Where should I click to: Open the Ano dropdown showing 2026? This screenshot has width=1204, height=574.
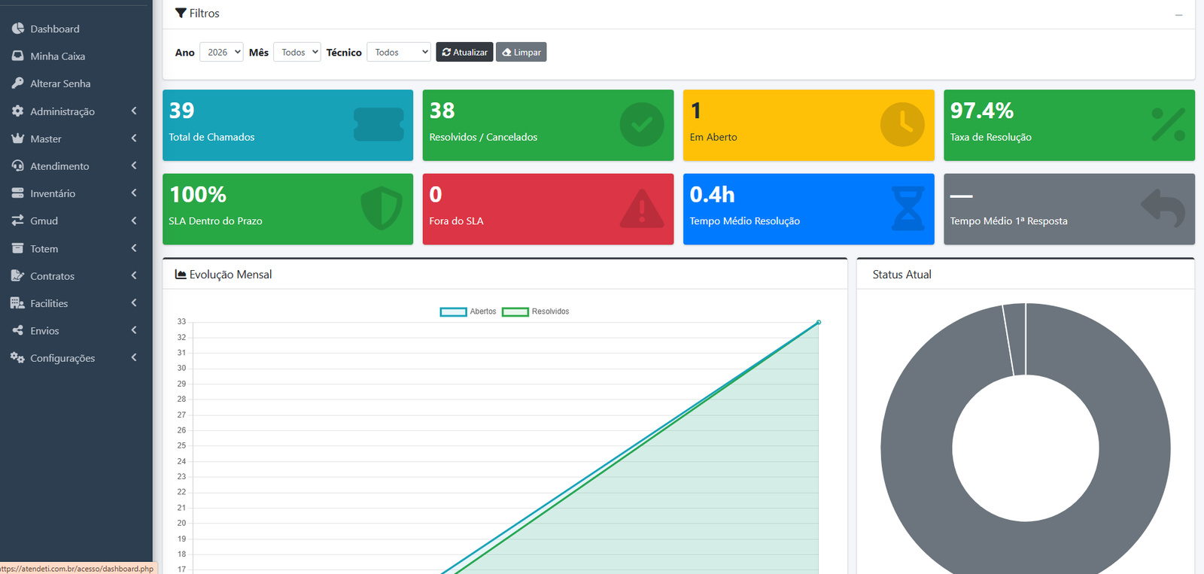pos(221,52)
